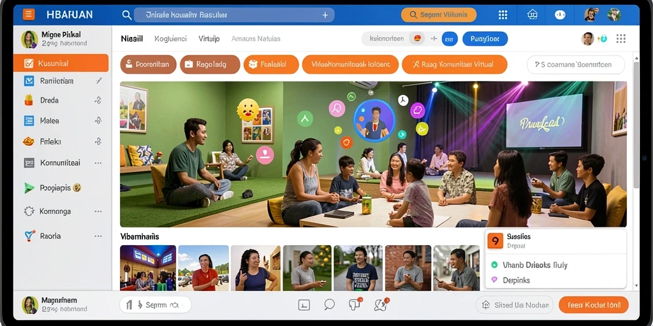Switch to the Virtuijo tab
Screen dimensions: 653x326
tap(209, 39)
